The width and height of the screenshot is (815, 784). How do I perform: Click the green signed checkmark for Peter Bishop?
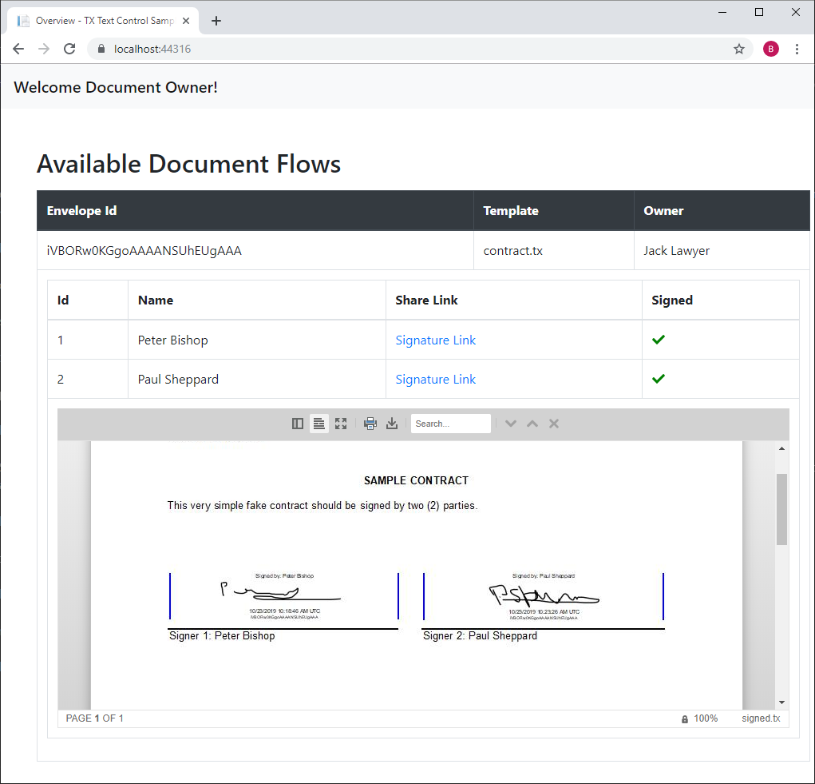[x=659, y=340]
